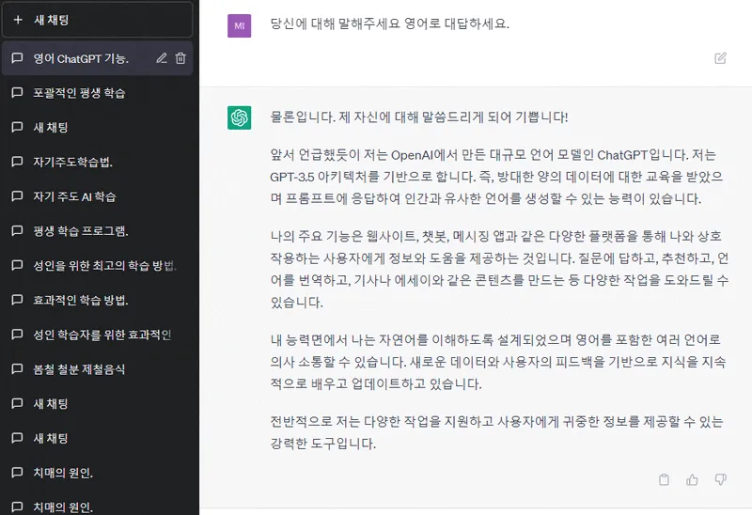The image size is (752, 515).
Task: Open the 평생 학습 프로그램 chat
Action: [98, 231]
